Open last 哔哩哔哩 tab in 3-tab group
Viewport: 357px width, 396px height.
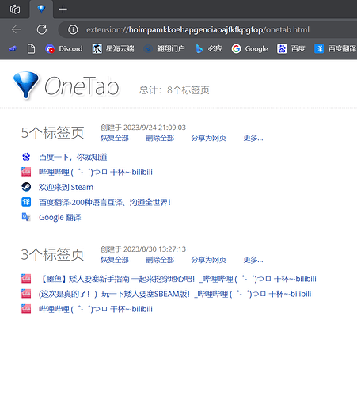pyautogui.click(x=96, y=309)
